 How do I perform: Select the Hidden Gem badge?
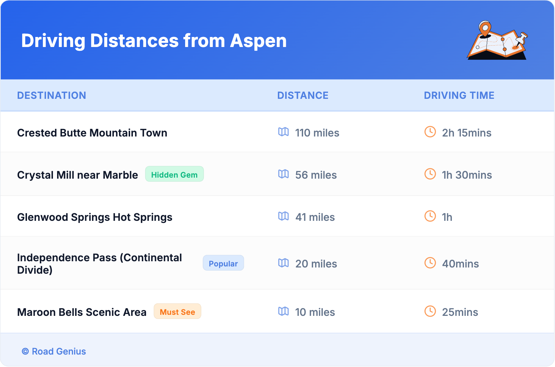[174, 174]
